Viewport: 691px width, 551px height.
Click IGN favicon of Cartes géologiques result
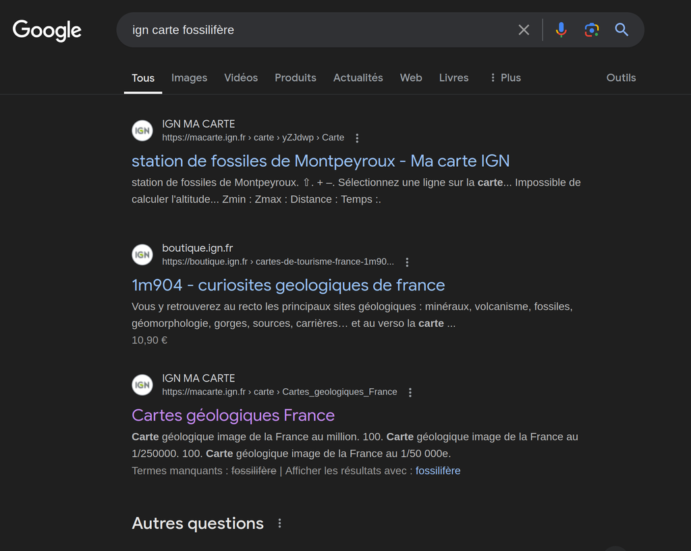tap(142, 385)
